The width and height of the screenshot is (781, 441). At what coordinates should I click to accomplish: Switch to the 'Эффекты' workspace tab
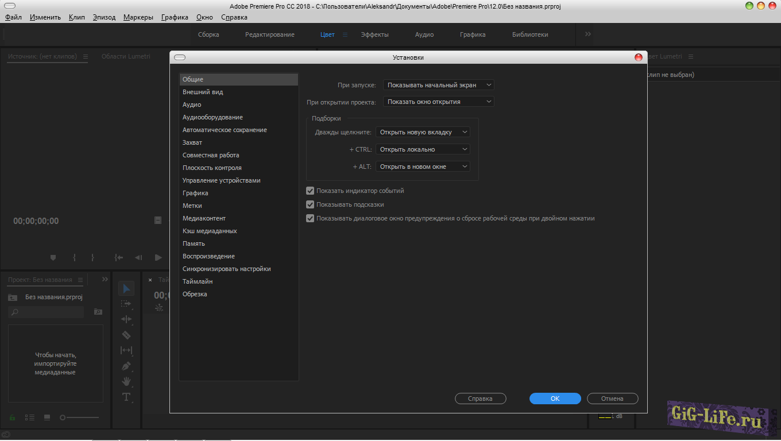pyautogui.click(x=374, y=34)
